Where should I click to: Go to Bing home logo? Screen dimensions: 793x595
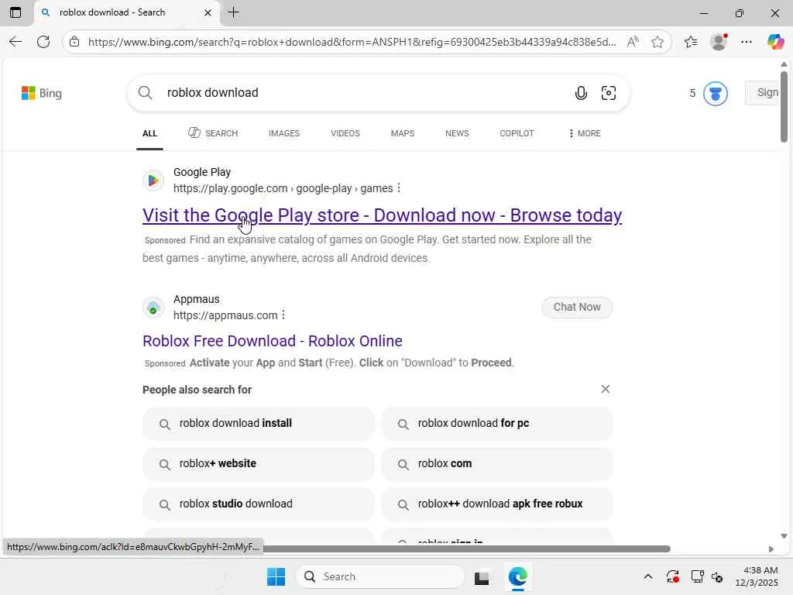click(42, 93)
